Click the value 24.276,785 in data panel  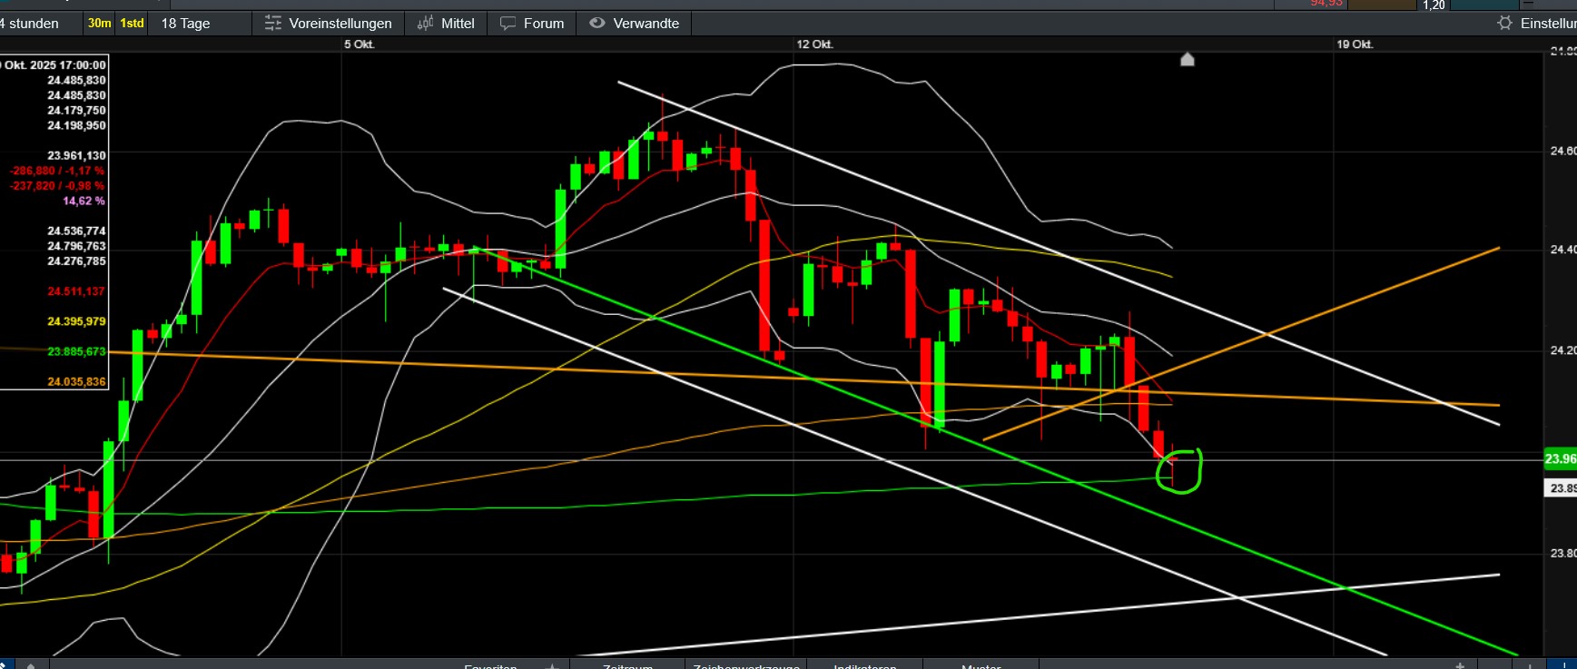[76, 261]
